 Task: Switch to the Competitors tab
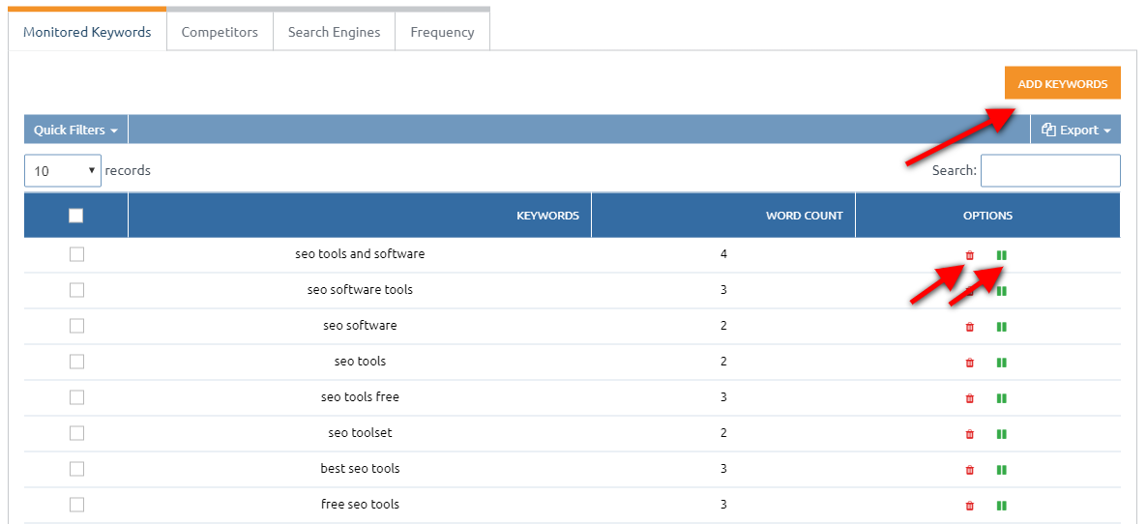pyautogui.click(x=220, y=32)
